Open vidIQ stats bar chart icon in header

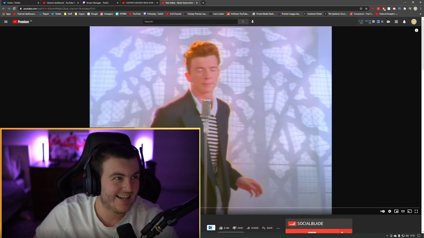374,21
